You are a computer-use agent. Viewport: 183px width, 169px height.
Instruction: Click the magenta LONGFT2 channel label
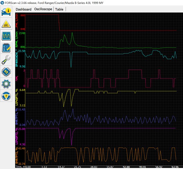[x=17, y=136]
